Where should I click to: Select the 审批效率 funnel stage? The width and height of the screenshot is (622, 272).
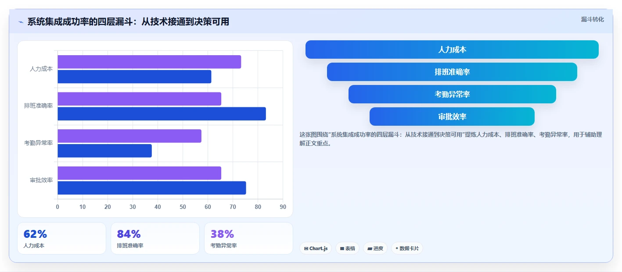(x=452, y=117)
